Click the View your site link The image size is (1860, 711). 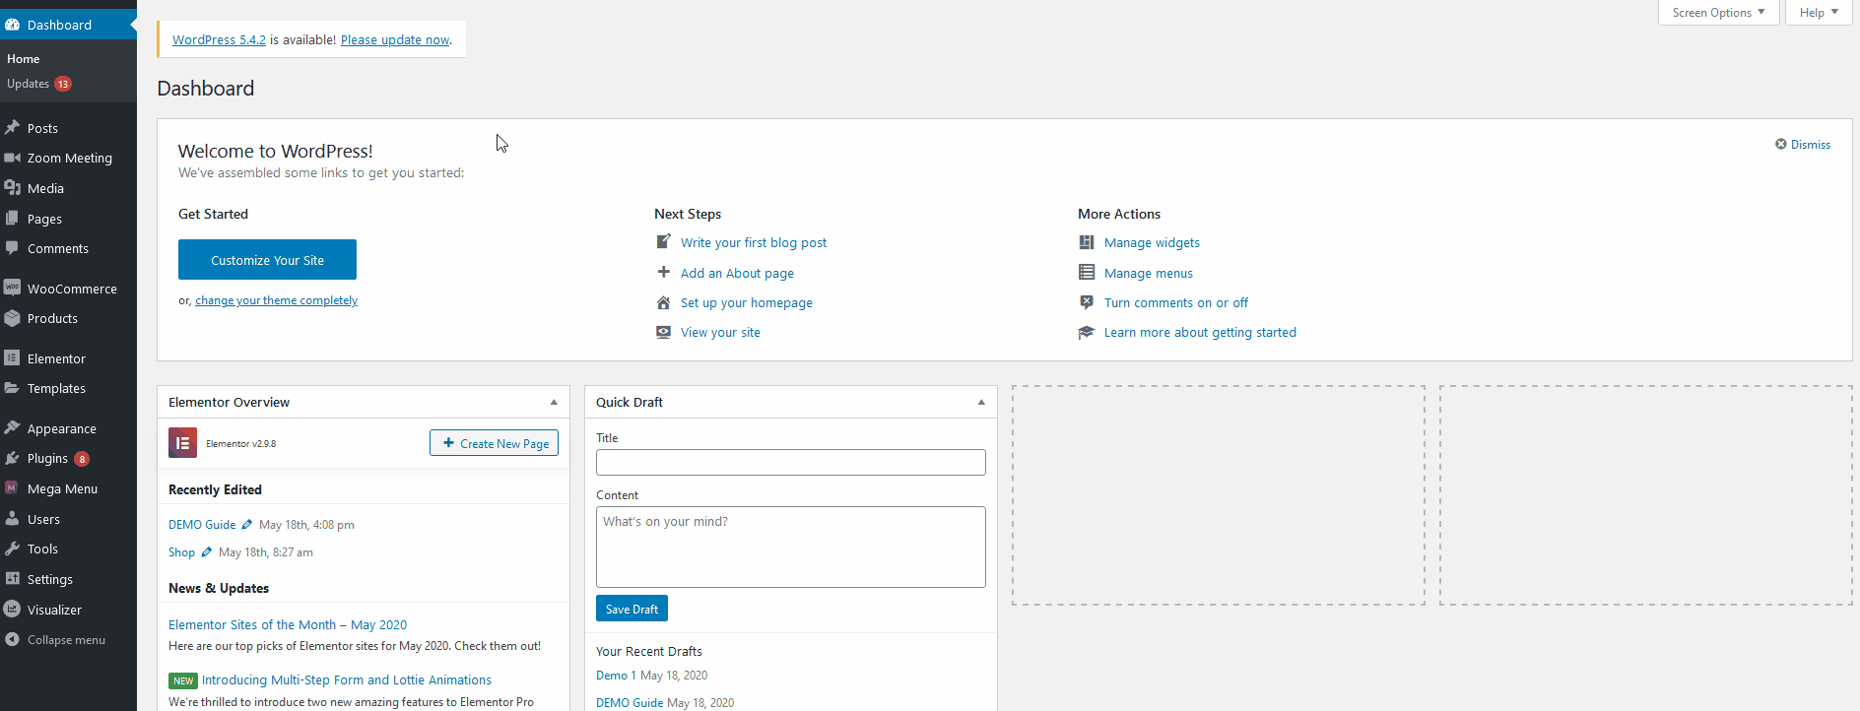720,333
